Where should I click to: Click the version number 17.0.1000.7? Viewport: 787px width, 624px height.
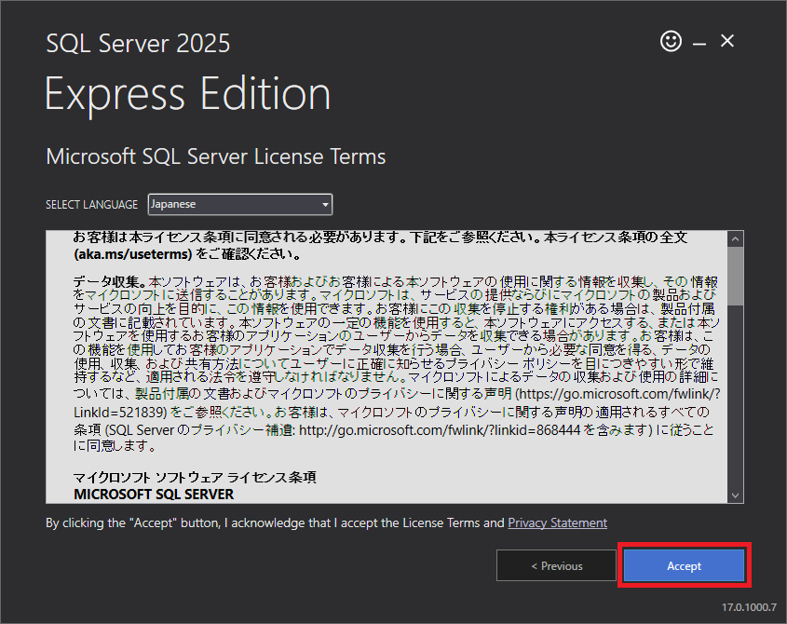(x=750, y=607)
